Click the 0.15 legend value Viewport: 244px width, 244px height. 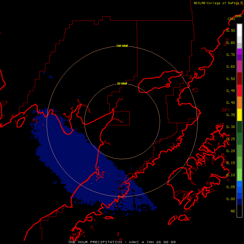(x=231, y=163)
